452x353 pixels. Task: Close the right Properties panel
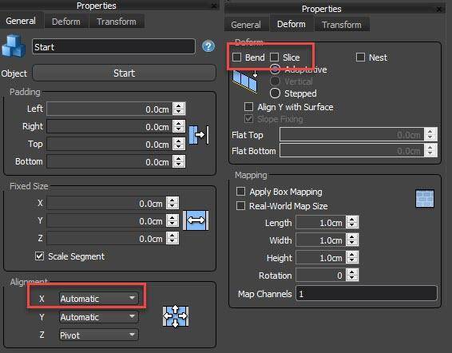(x=439, y=10)
